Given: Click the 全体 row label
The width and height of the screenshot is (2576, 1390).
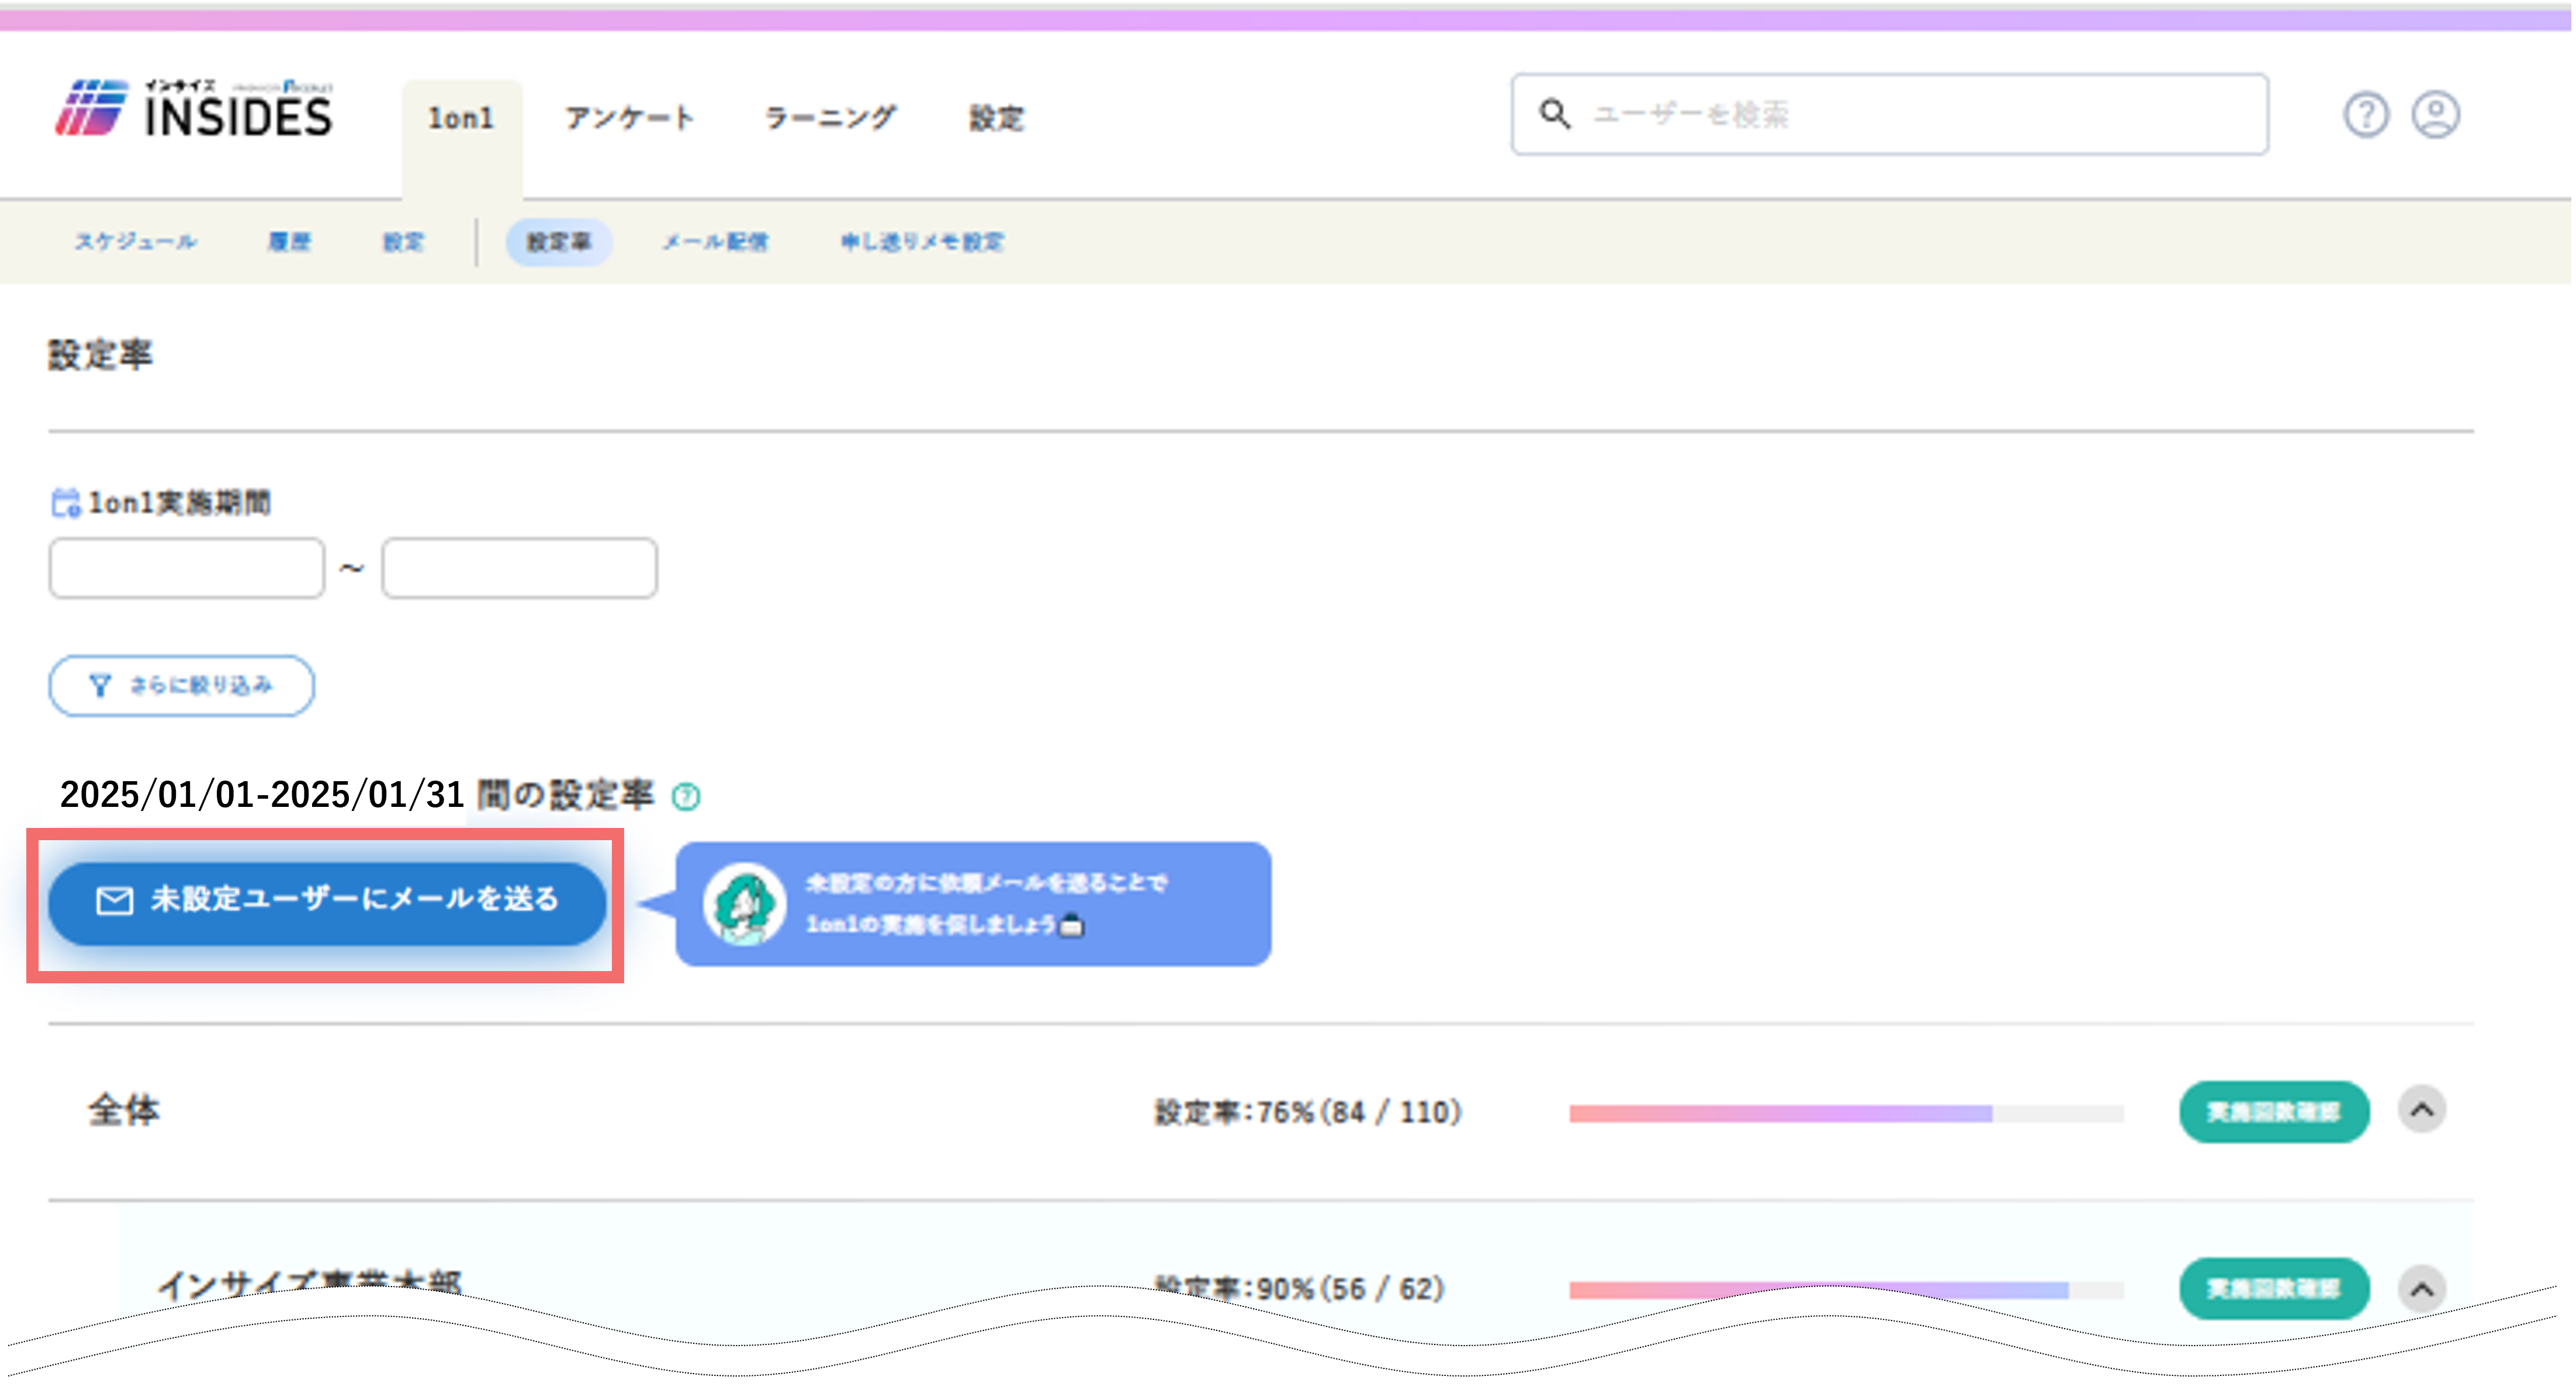Looking at the screenshot, I should (x=124, y=1110).
